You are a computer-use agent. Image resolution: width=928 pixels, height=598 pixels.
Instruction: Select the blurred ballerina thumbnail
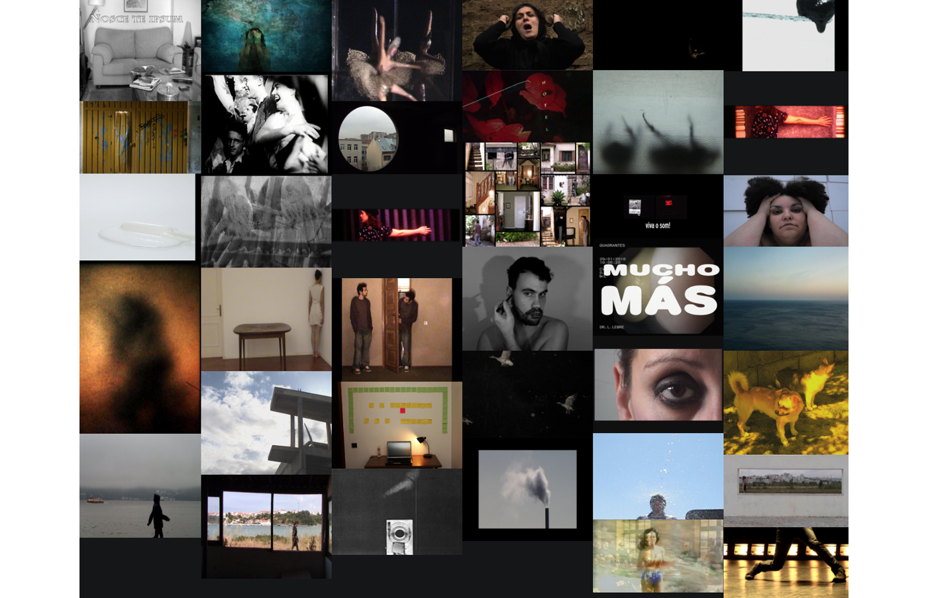[x=396, y=50]
